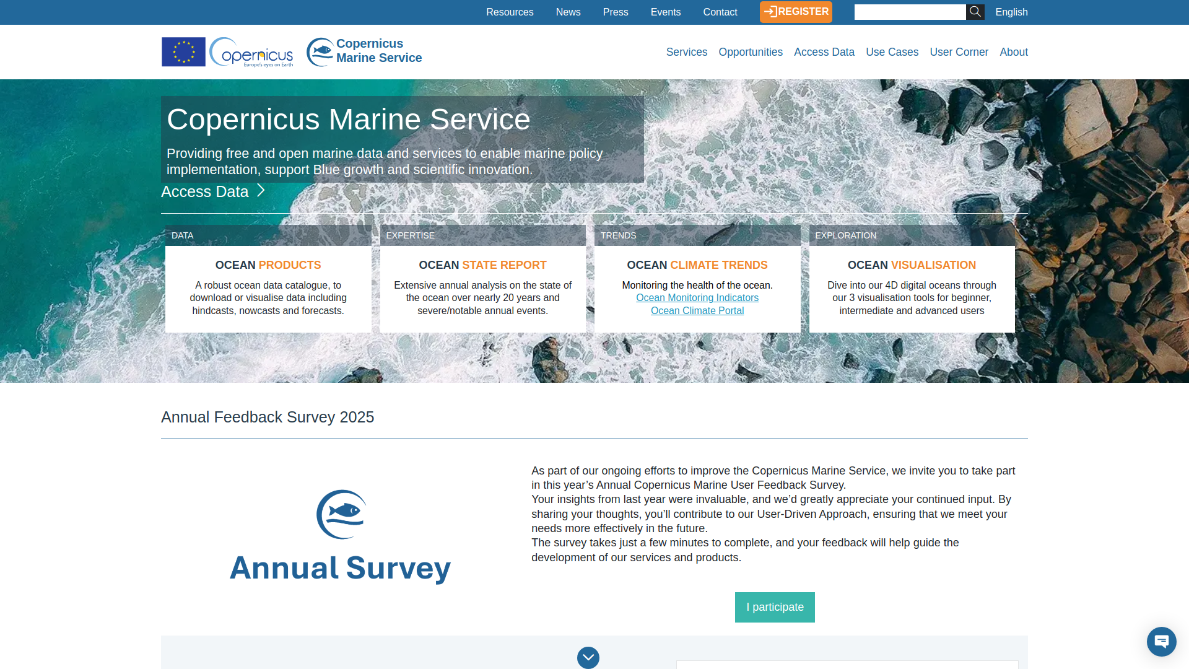Viewport: 1189px width, 669px height.
Task: Follow the Ocean Monitoring Indicators link
Action: pyautogui.click(x=697, y=297)
